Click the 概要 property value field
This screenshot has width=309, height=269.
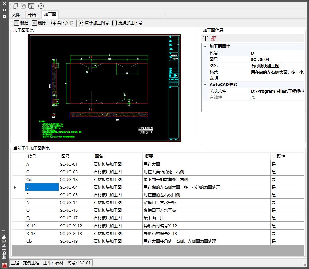click(x=277, y=72)
